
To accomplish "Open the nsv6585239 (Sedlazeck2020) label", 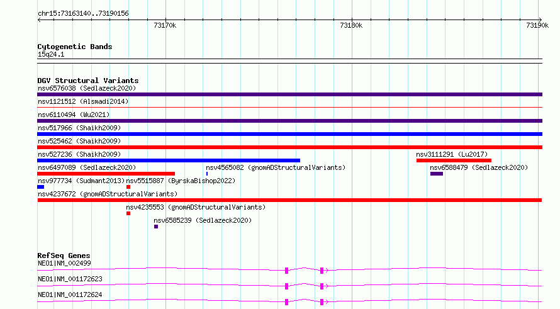I will coord(203,220).
